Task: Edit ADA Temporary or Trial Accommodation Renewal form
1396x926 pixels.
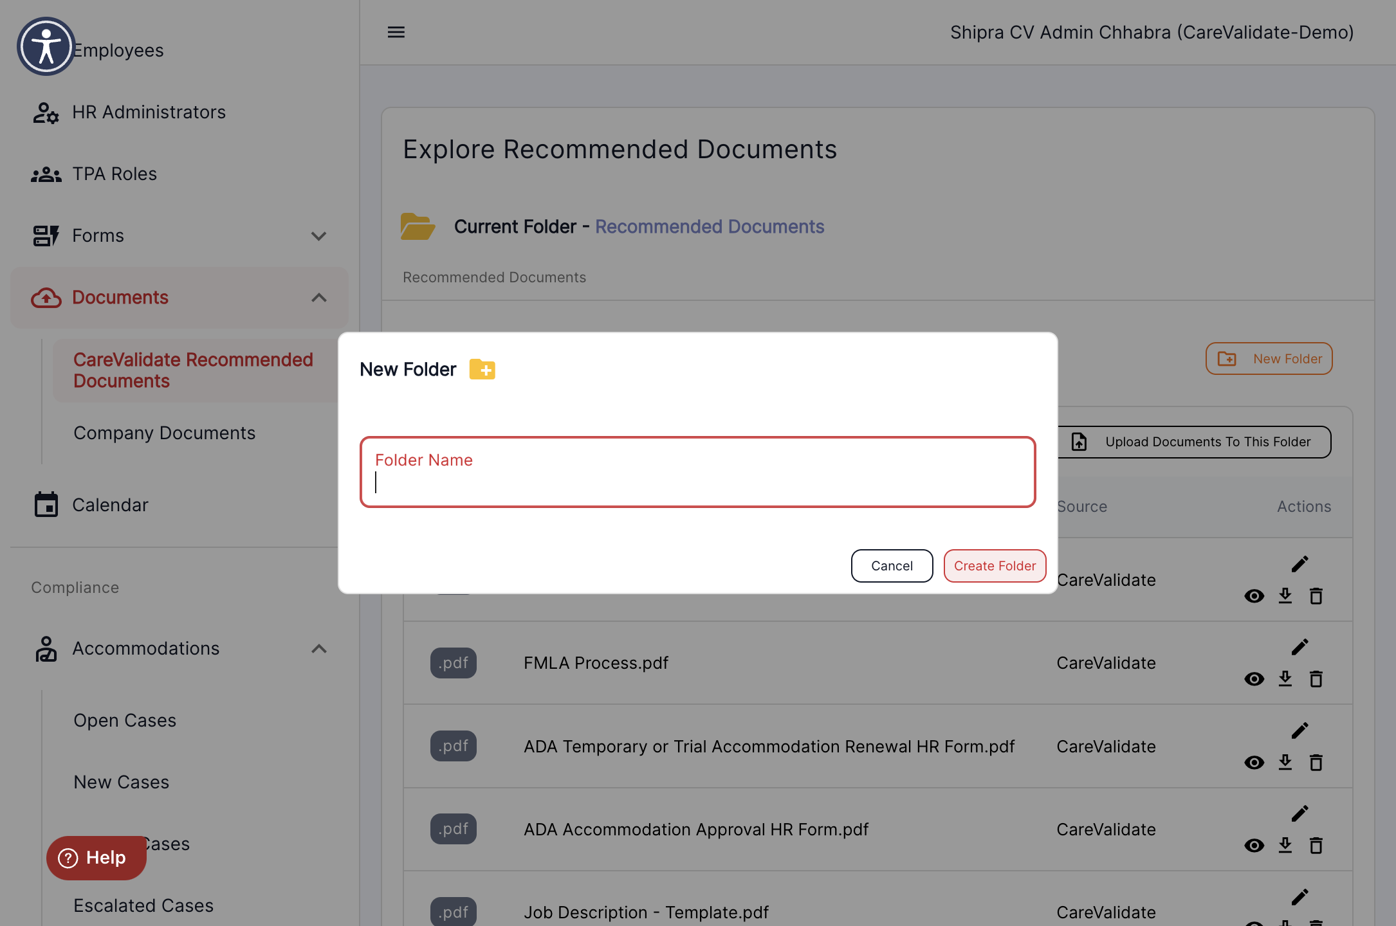Action: pyautogui.click(x=1300, y=731)
